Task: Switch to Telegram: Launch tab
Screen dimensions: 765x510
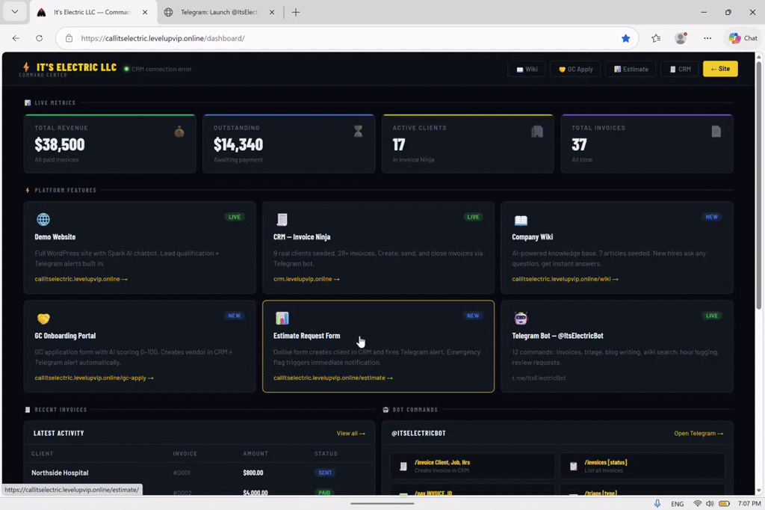Action: point(219,12)
